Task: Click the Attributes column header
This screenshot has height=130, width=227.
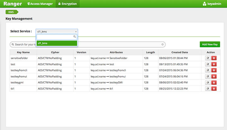Action: tap(116, 52)
